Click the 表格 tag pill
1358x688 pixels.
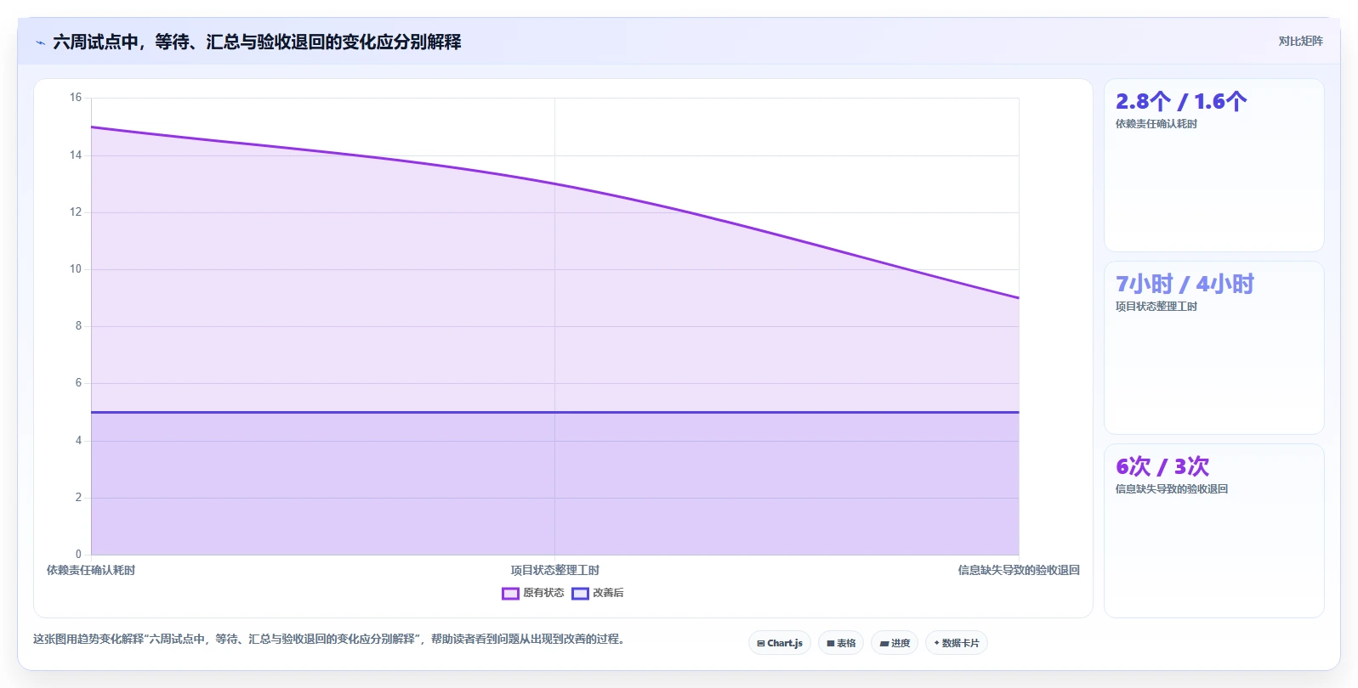click(841, 643)
